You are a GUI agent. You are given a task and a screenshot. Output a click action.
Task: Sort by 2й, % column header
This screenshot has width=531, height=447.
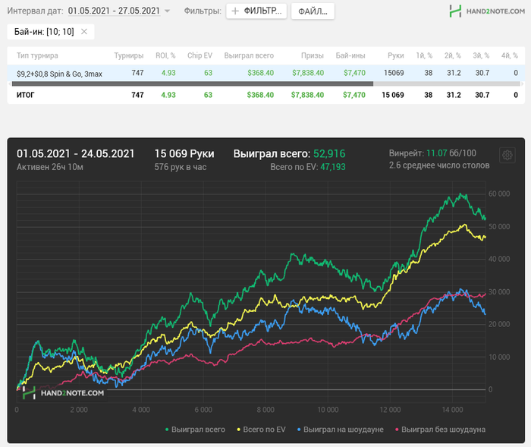point(453,55)
